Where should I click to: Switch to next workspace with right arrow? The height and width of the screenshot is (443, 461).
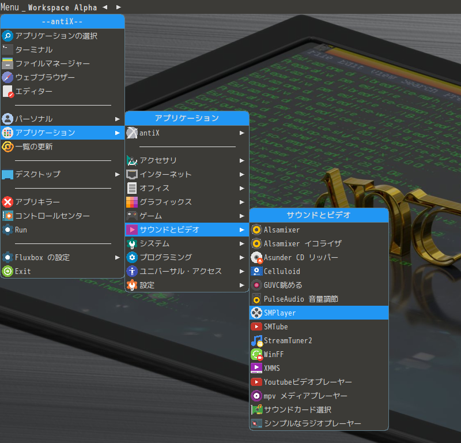tap(118, 7)
